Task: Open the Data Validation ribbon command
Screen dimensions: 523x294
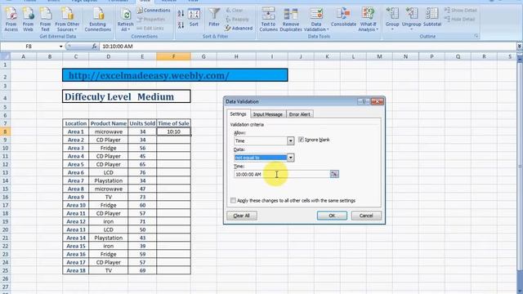Action: (316, 20)
